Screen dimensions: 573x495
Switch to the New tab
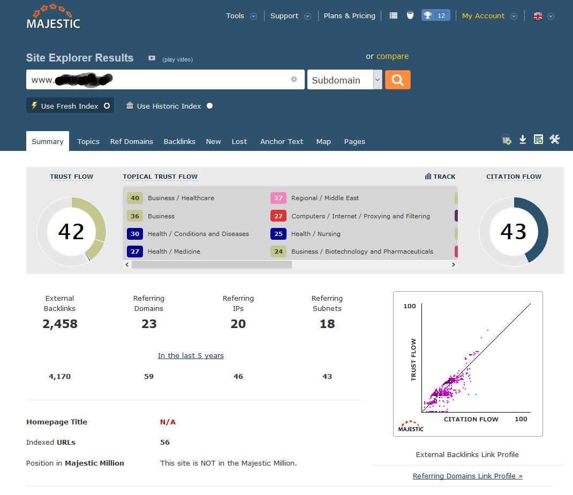214,141
